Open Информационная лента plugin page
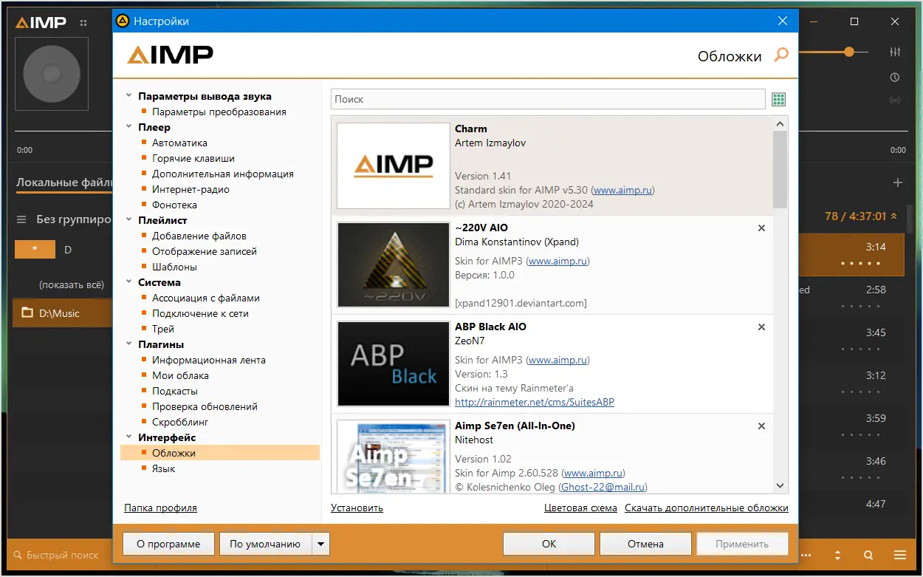The image size is (923, 577). point(209,360)
